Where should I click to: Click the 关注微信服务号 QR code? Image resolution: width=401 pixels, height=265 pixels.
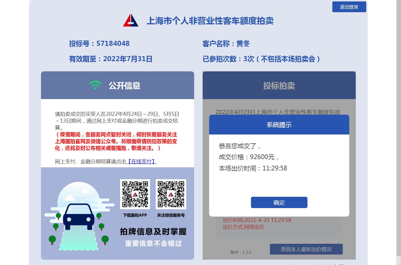[171, 194]
